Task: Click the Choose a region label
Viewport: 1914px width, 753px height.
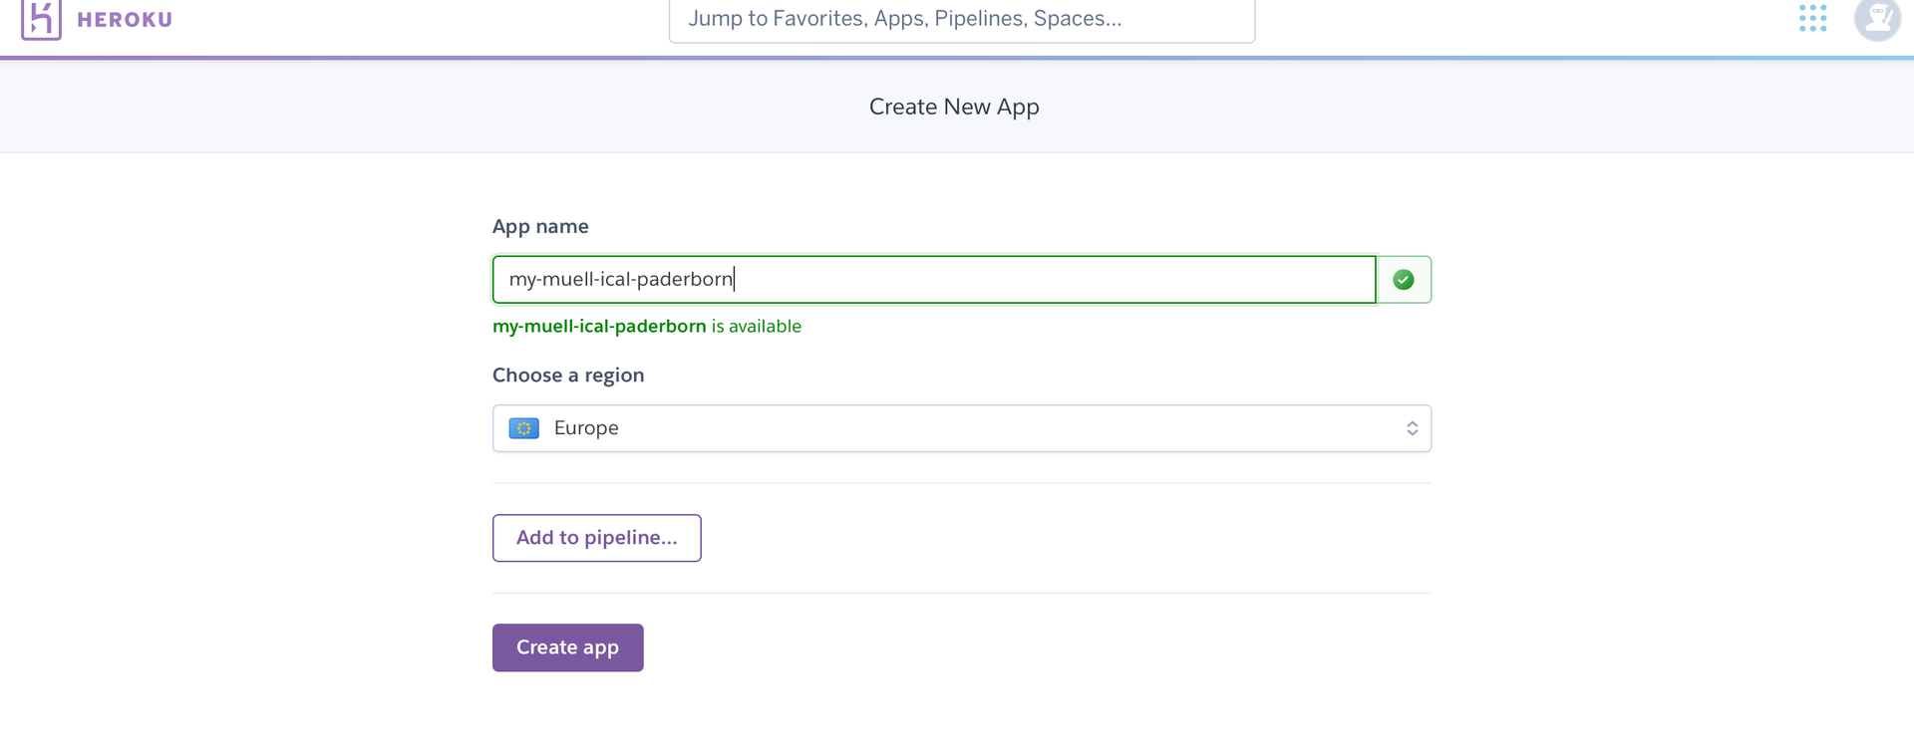Action: click(x=568, y=376)
